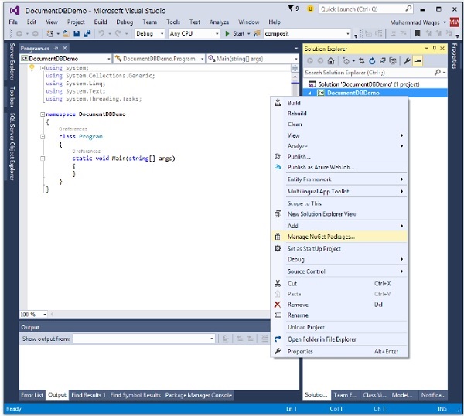Select Manage NuGet Packages from context menu
The width and height of the screenshot is (464, 416).
pyautogui.click(x=320, y=237)
